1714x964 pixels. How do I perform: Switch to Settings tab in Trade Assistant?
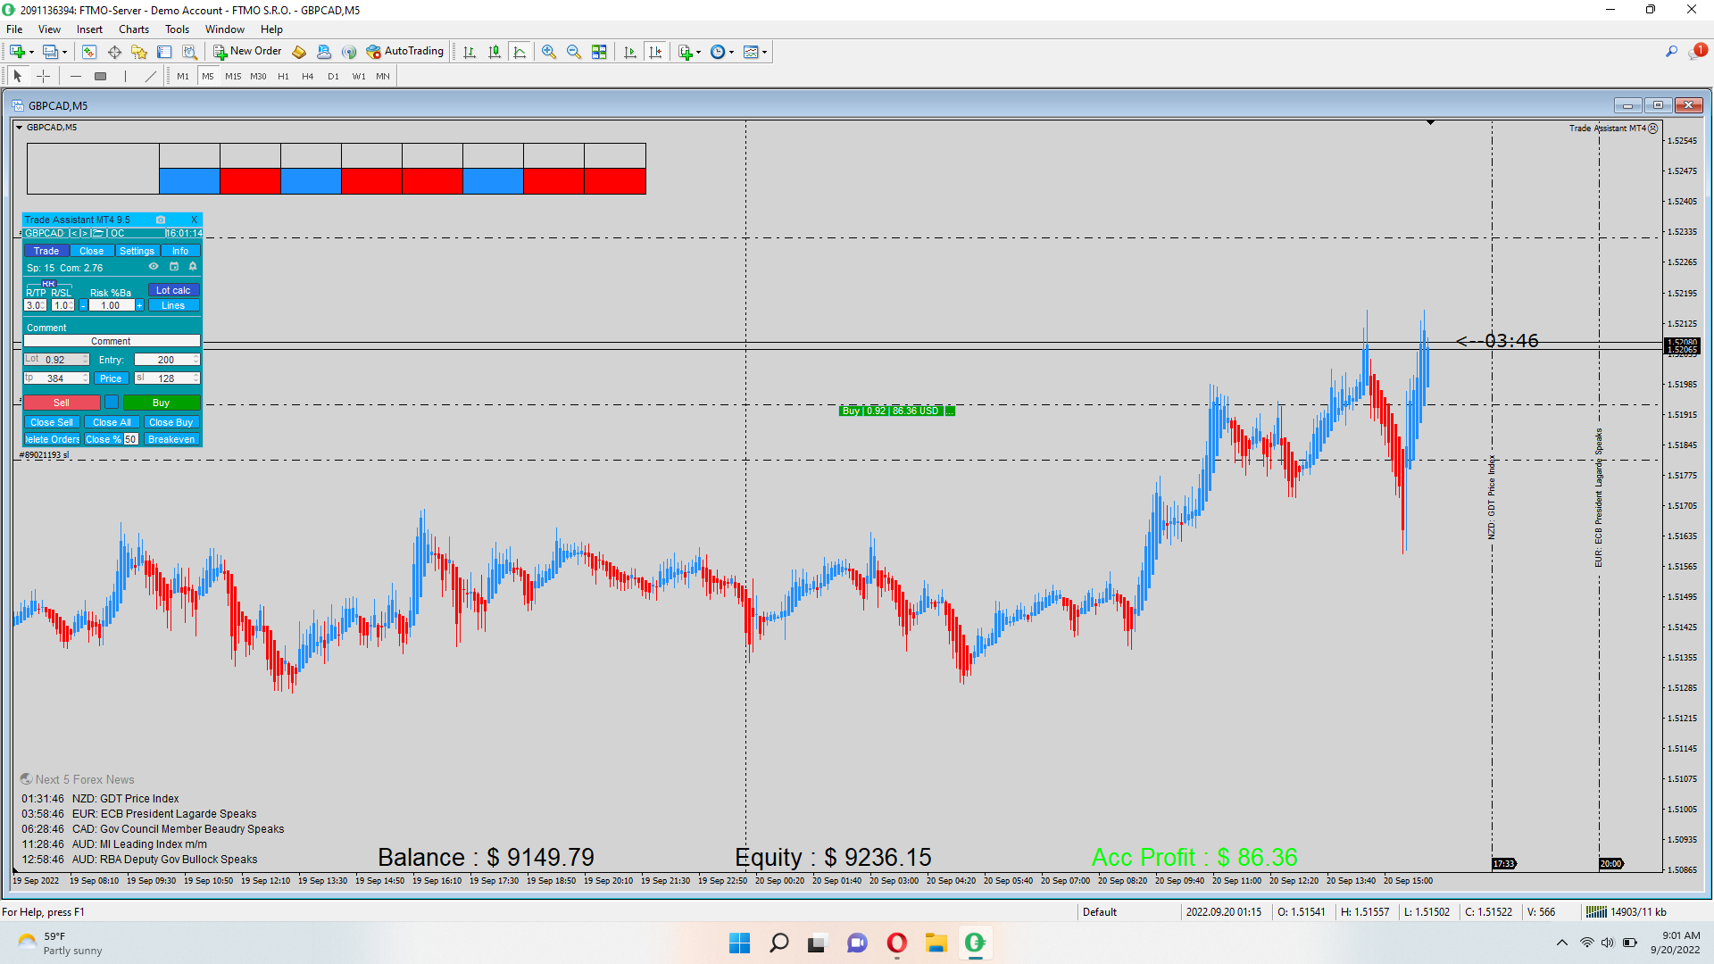(137, 251)
